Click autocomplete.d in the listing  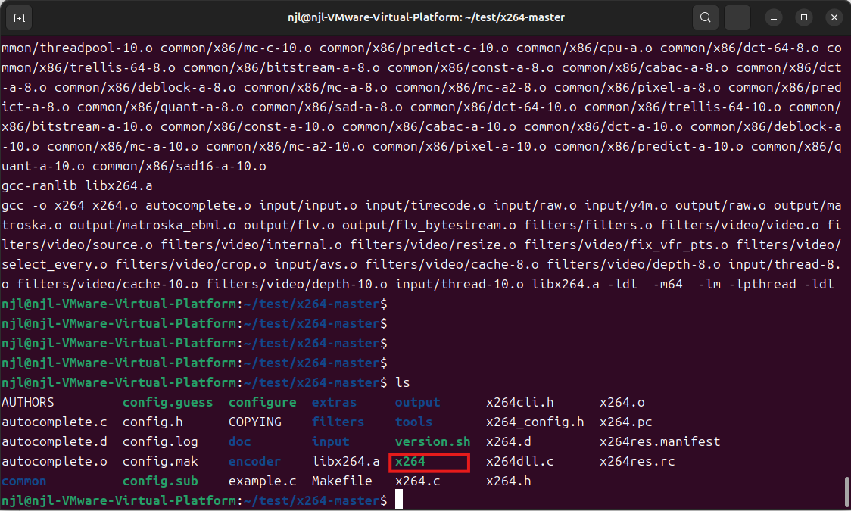tap(55, 441)
